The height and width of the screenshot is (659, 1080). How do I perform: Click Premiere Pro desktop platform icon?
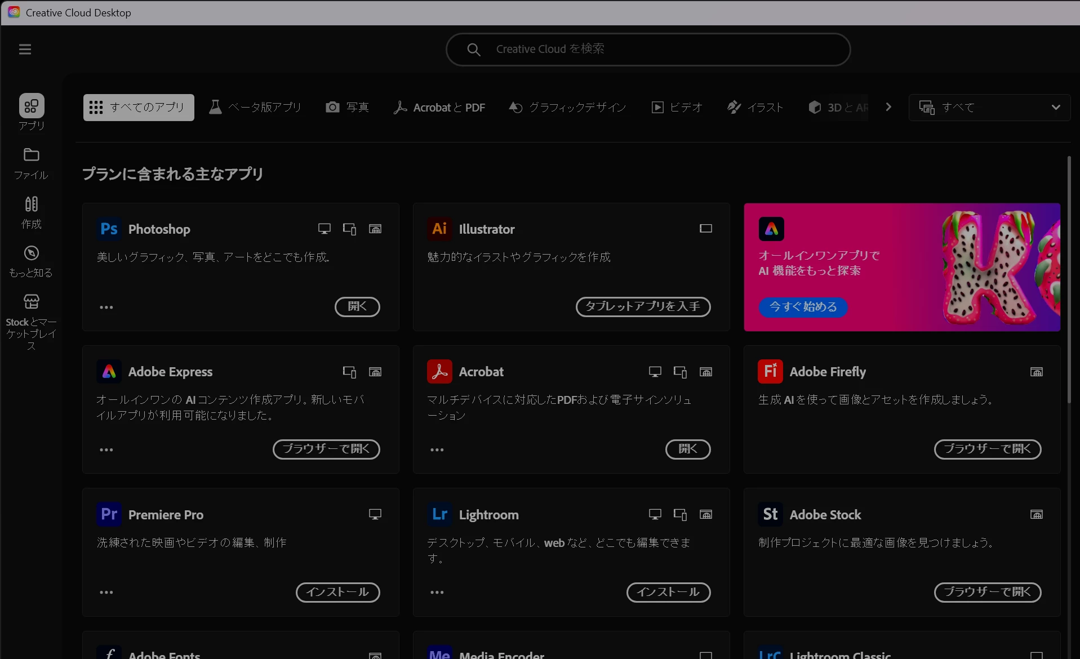tap(375, 514)
